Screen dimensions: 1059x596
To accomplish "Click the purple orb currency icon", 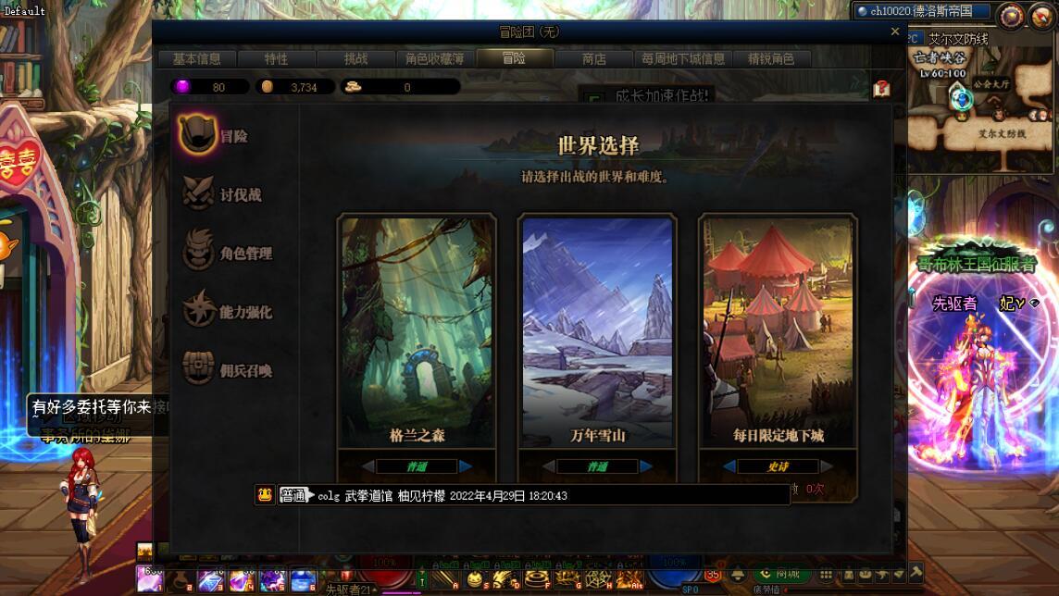I will click(181, 86).
